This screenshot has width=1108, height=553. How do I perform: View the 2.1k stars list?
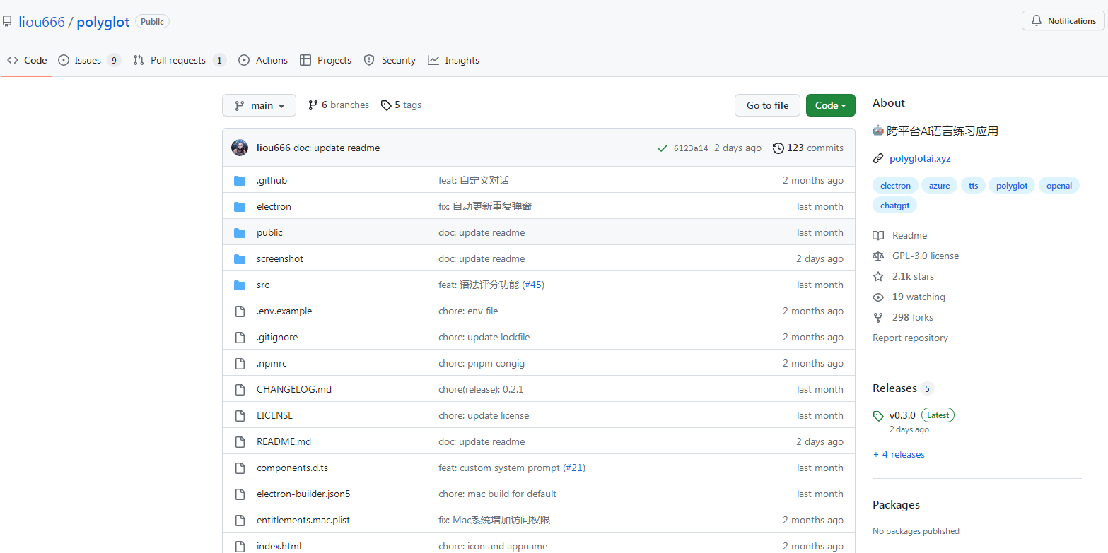[x=913, y=277]
